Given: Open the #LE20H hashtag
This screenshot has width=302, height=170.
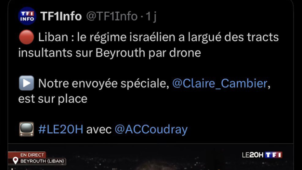Looking at the screenshot, I should coord(61,129).
